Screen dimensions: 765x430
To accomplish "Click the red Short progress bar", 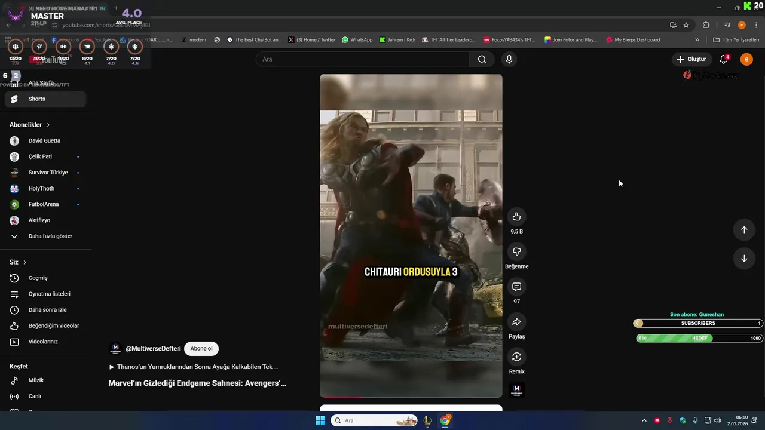I will [342, 397].
